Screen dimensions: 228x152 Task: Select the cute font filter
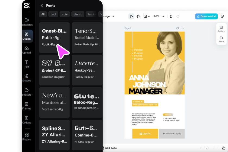(x=65, y=14)
